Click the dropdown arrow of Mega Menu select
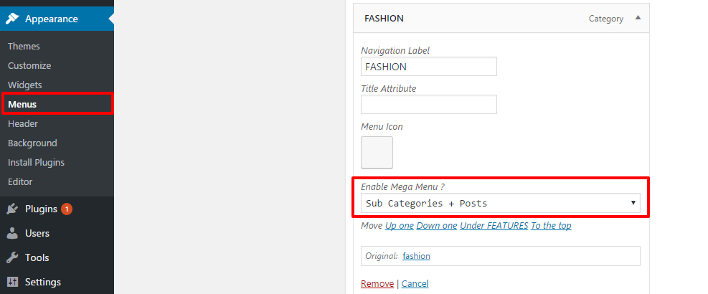Viewport: 708px width, 294px height. (633, 203)
